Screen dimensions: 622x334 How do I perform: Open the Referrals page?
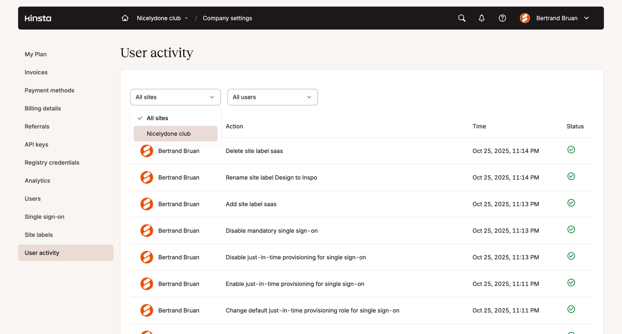(x=37, y=126)
